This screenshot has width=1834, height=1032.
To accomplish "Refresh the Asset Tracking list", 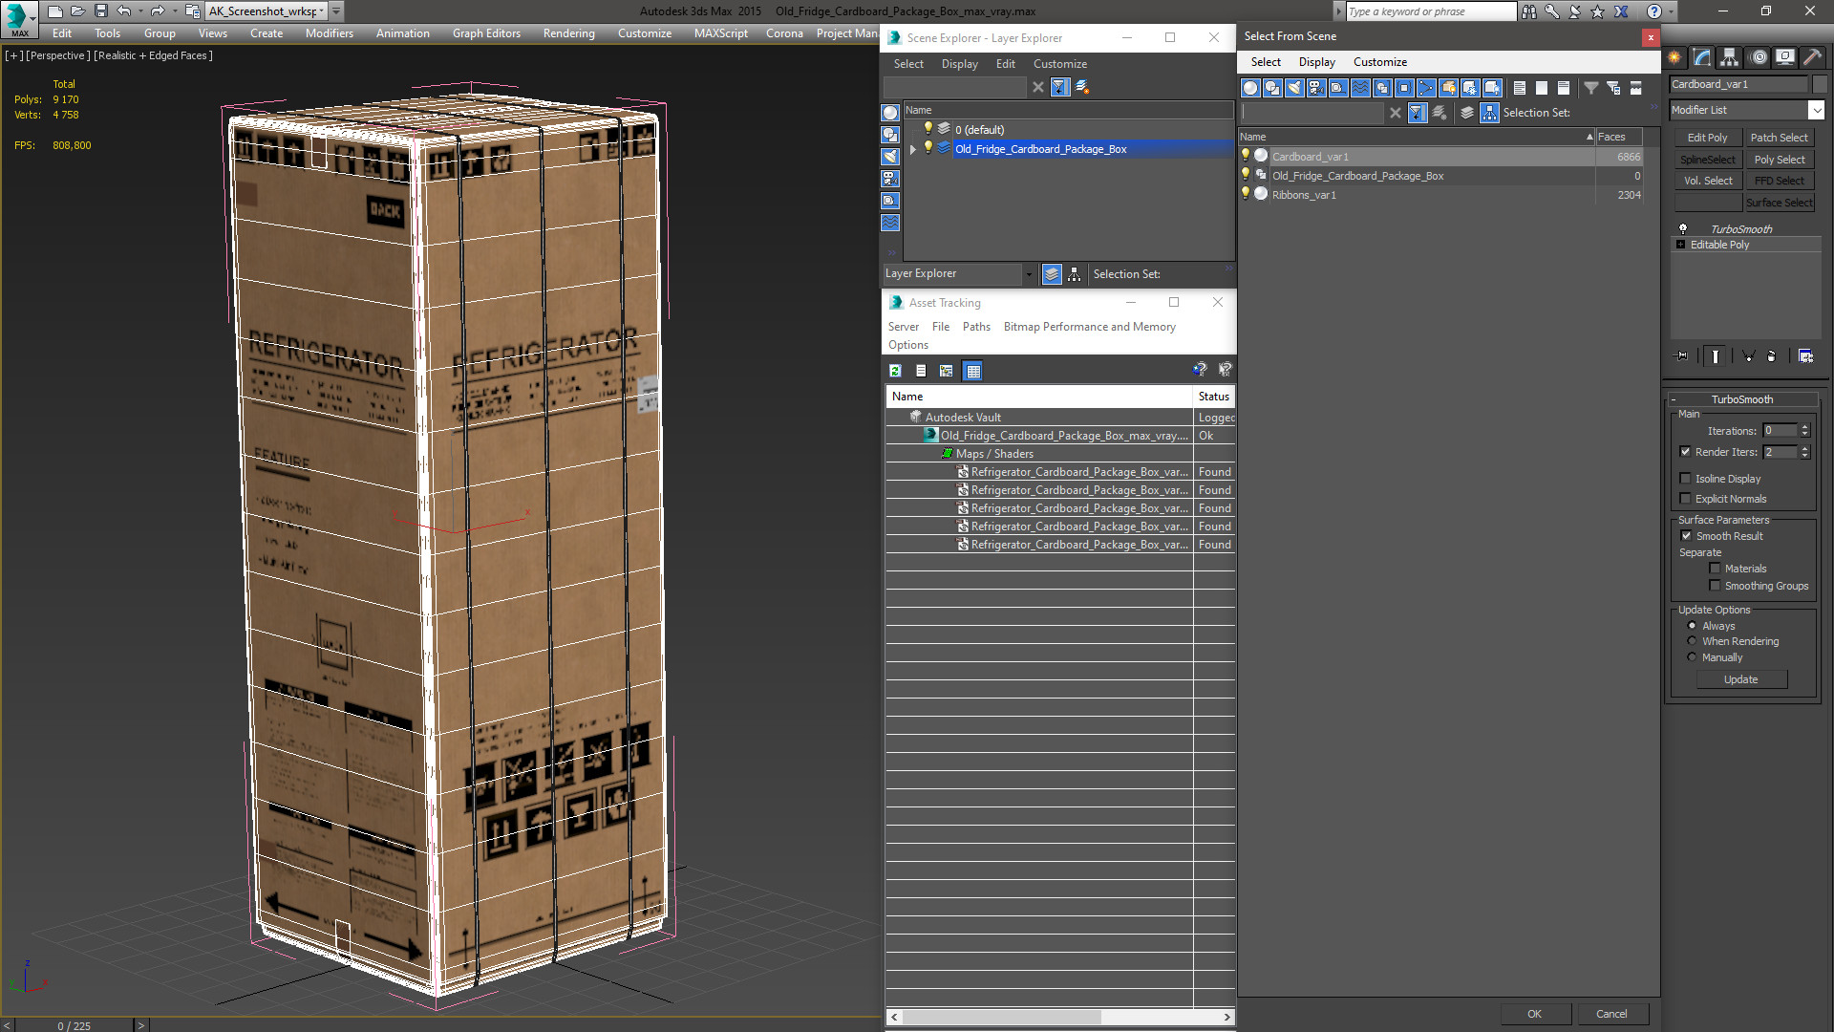I will coord(895,371).
